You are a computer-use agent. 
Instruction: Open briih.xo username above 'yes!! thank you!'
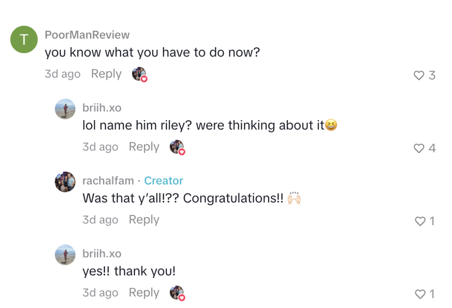coord(102,254)
